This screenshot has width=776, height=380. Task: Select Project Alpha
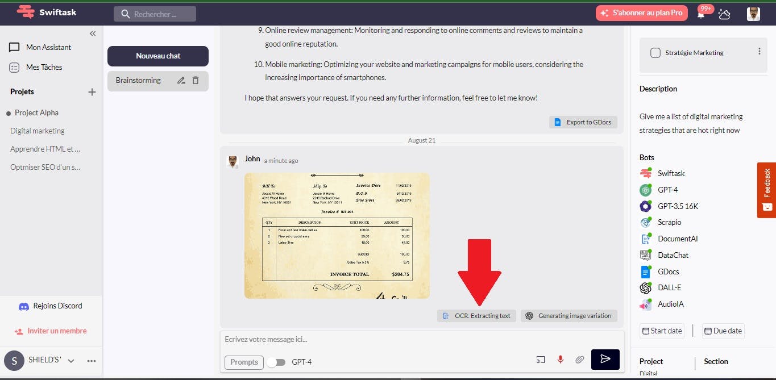pyautogui.click(x=36, y=112)
